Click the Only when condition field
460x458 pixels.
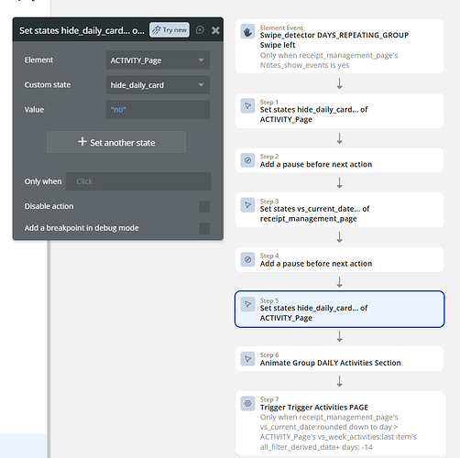[x=138, y=181]
